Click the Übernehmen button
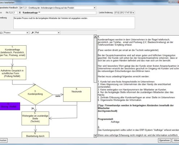This screenshot has height=145, width=179. pyautogui.click(x=165, y=140)
